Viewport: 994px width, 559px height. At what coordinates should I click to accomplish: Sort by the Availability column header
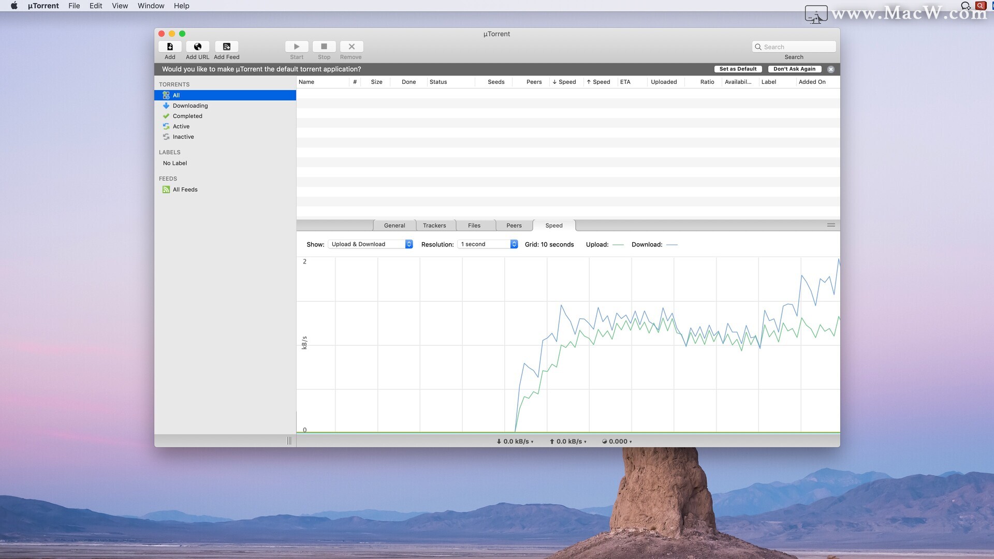pyautogui.click(x=740, y=82)
